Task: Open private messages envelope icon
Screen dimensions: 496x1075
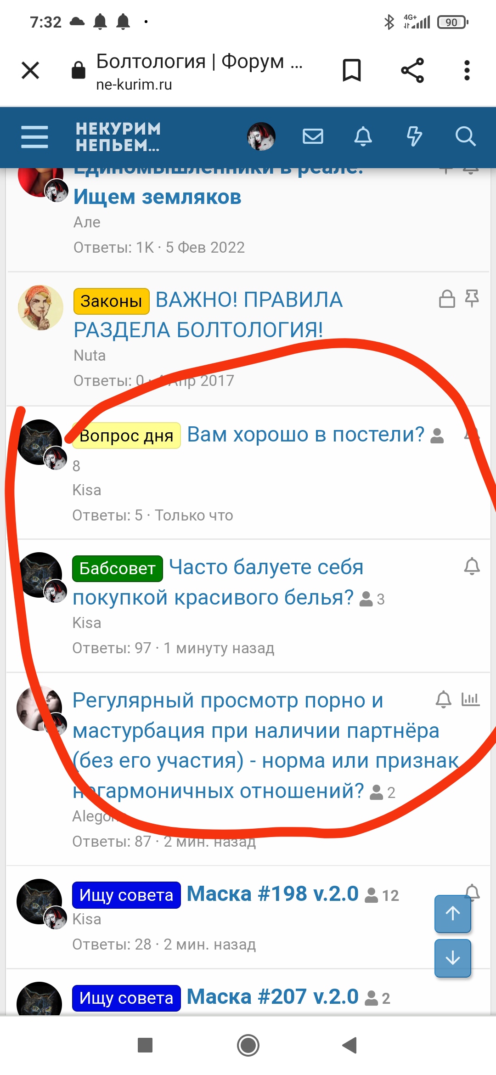Action: pyautogui.click(x=313, y=136)
